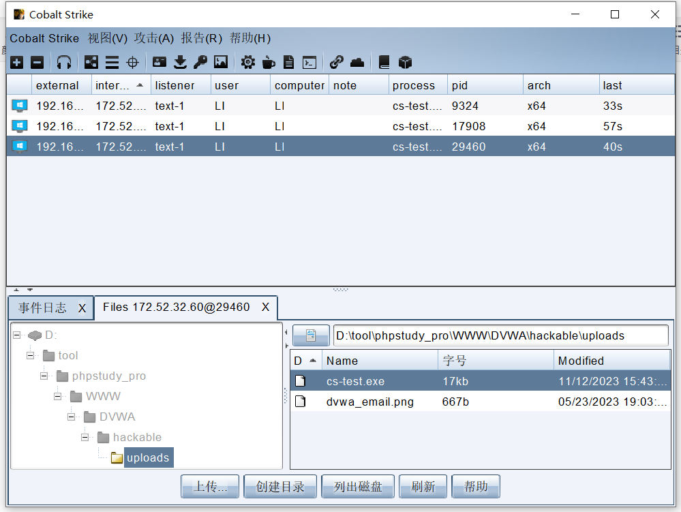Click the D: drive icon in tree
The image size is (681, 512).
[x=35, y=335]
